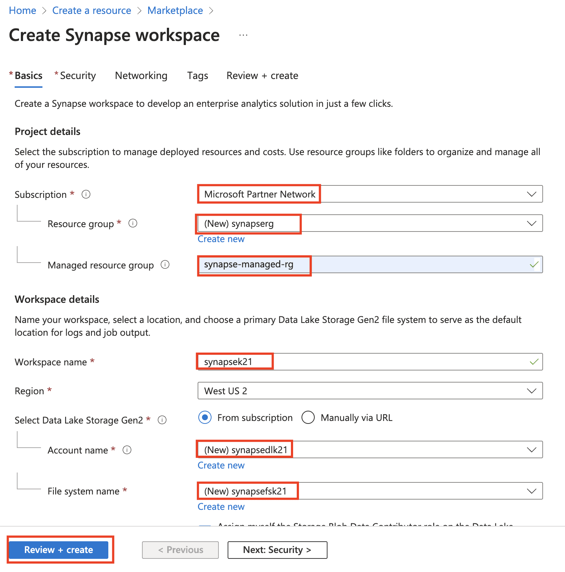Click the Account name info icon
The width and height of the screenshot is (565, 572).
click(x=127, y=450)
